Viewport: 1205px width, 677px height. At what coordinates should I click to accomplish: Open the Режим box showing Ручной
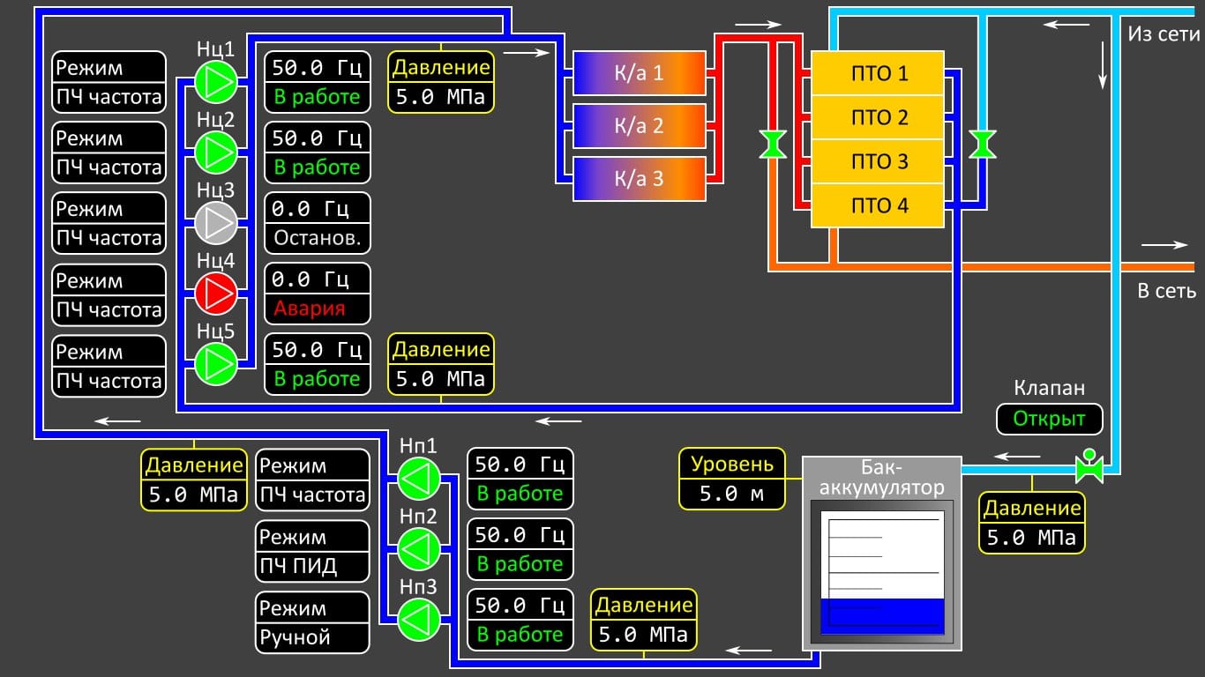point(312,622)
